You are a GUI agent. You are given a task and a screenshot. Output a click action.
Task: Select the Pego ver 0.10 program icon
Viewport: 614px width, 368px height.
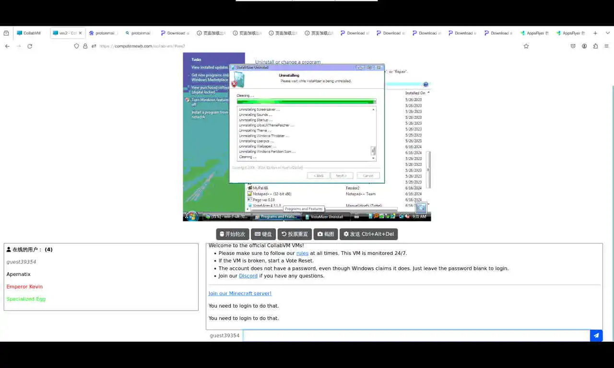[250, 199]
